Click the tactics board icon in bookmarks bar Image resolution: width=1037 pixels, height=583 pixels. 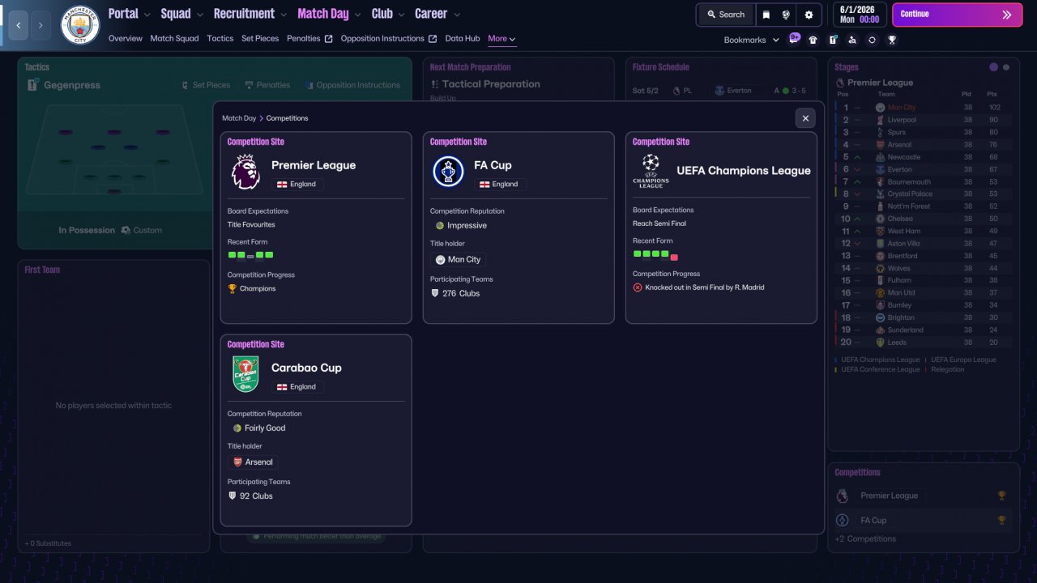pos(833,40)
